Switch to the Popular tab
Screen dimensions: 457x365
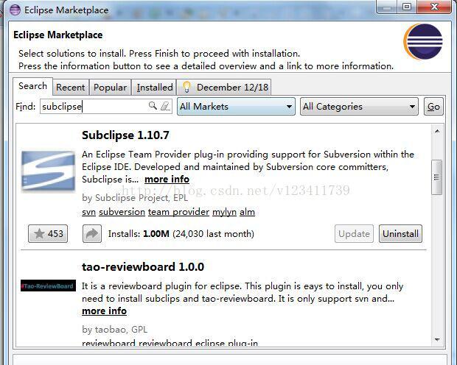pyautogui.click(x=110, y=87)
